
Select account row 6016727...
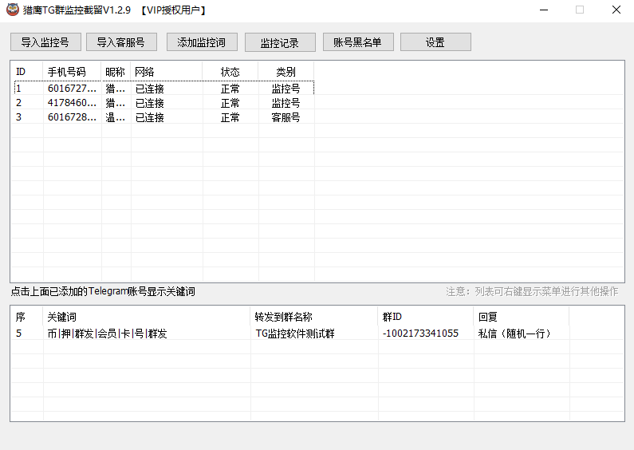point(163,89)
